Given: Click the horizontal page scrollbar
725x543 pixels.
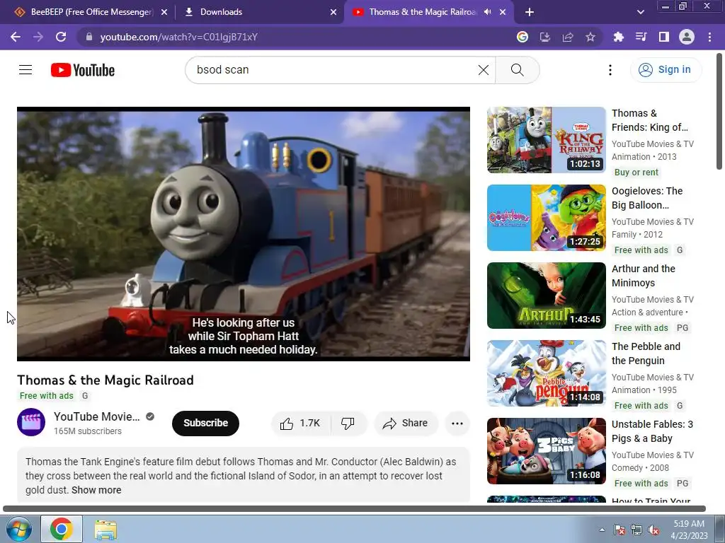Looking at the screenshot, I should pyautogui.click(x=354, y=509).
